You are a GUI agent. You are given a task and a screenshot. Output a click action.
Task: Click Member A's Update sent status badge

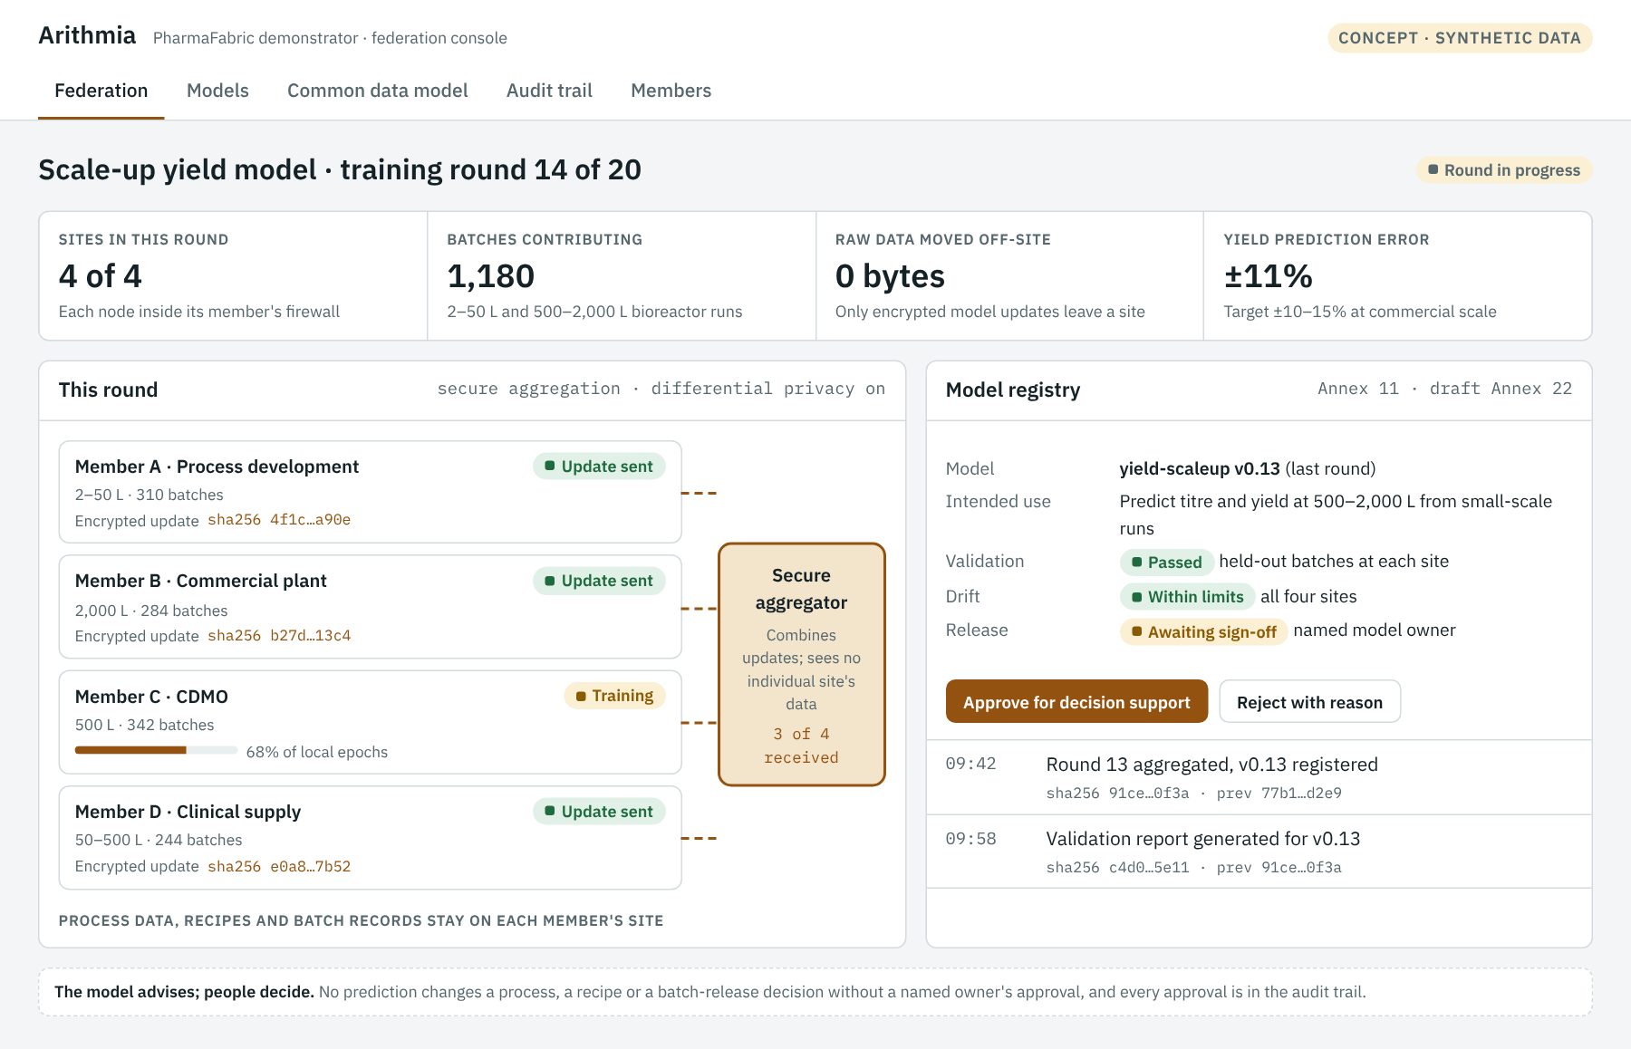(599, 467)
